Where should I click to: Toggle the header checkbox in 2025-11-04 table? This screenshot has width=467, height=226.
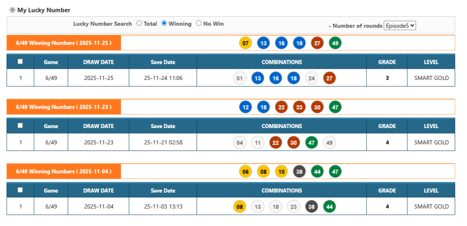(21, 190)
